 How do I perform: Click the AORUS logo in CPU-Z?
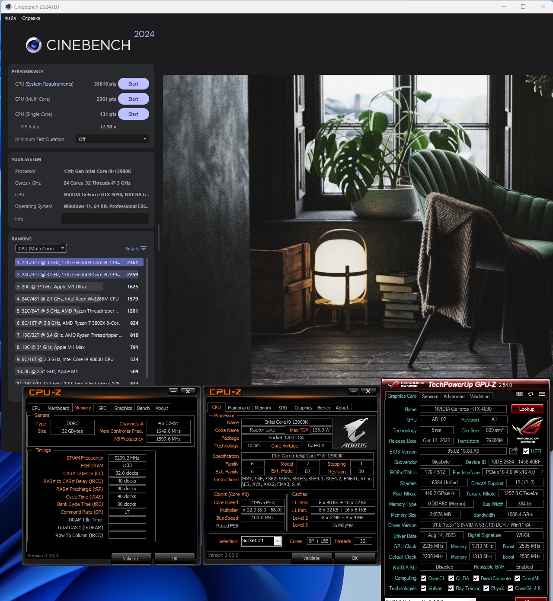pos(355,433)
